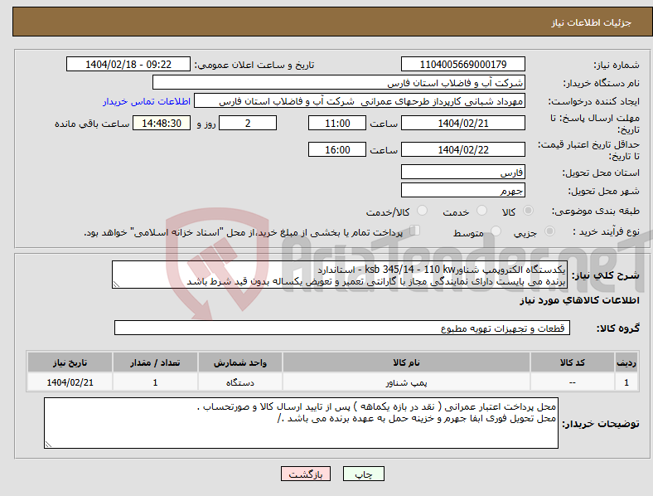Click the response deadline date 1404/02/21 field
Image resolution: width=653 pixels, height=496 pixels.
[462, 123]
